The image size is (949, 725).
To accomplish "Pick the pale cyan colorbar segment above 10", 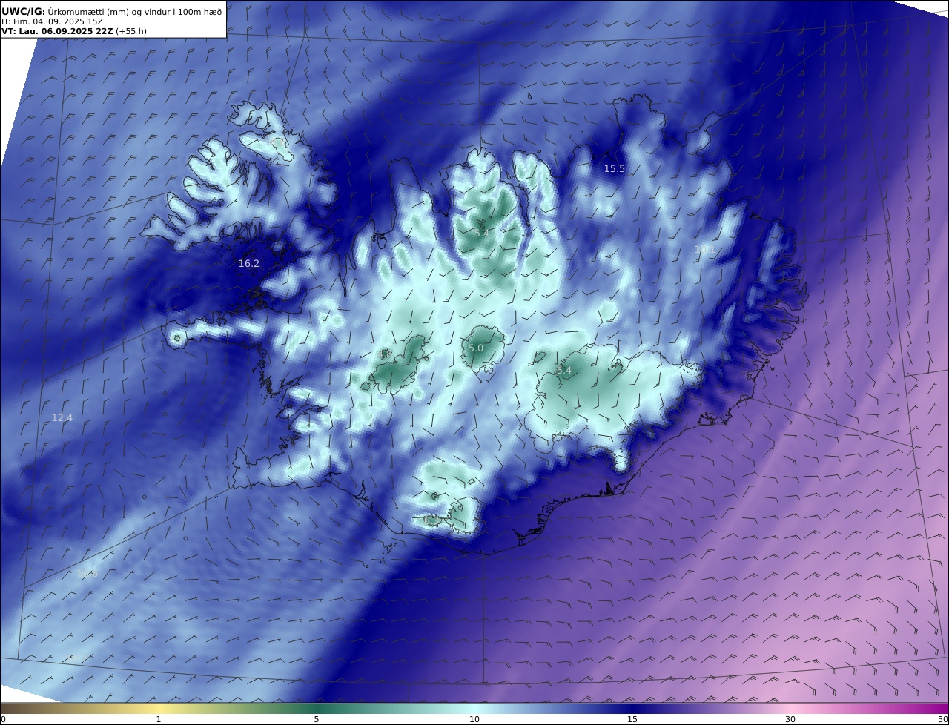I will click(x=474, y=708).
